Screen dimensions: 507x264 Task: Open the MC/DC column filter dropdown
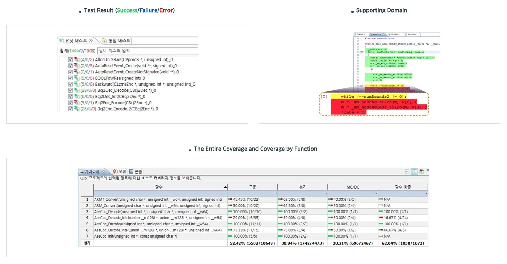pyautogui.click(x=376, y=193)
